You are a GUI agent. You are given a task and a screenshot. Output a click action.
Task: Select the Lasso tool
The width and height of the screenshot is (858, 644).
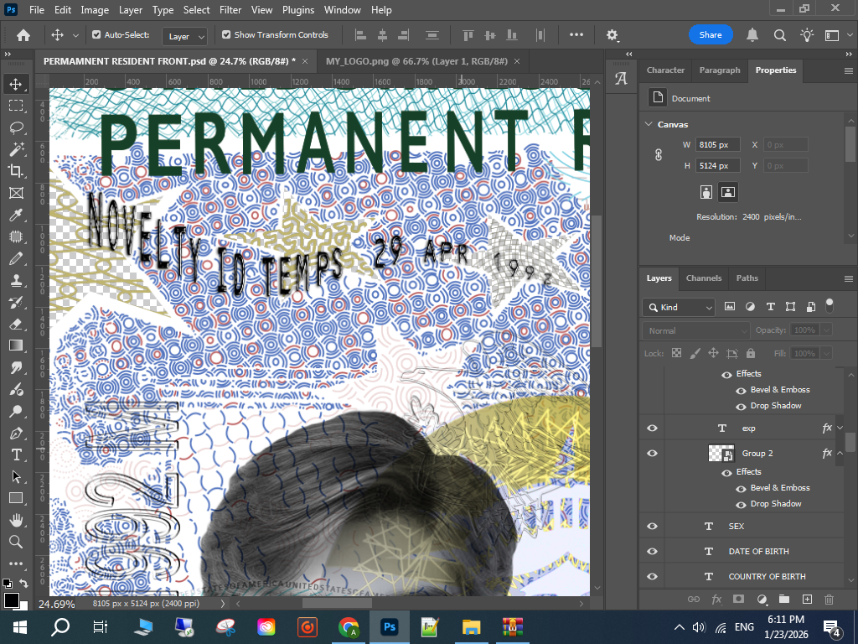coord(16,127)
